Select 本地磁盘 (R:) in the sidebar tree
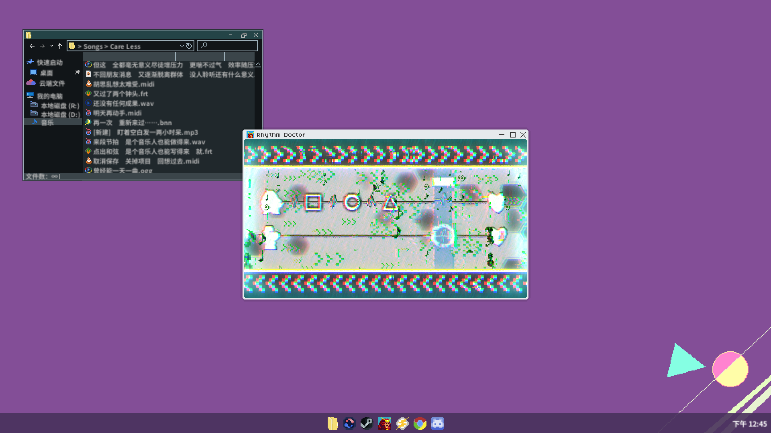Image resolution: width=771 pixels, height=433 pixels. point(60,106)
